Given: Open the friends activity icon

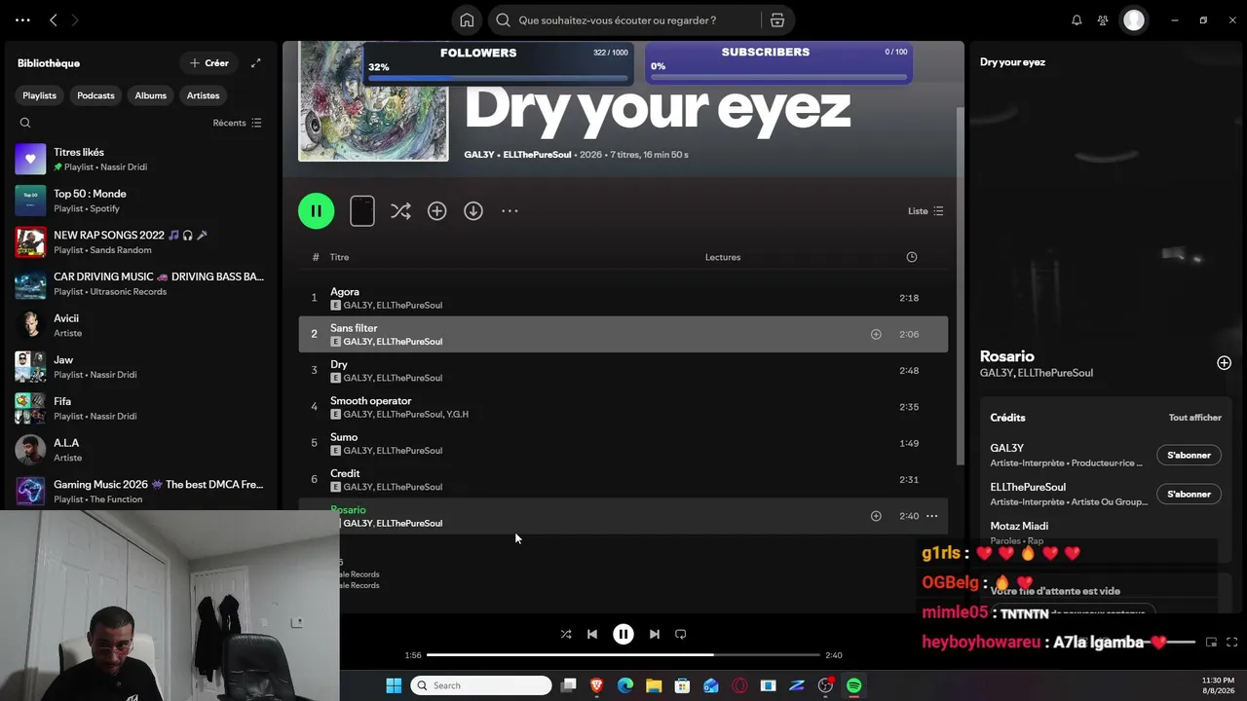Looking at the screenshot, I should (x=1103, y=19).
